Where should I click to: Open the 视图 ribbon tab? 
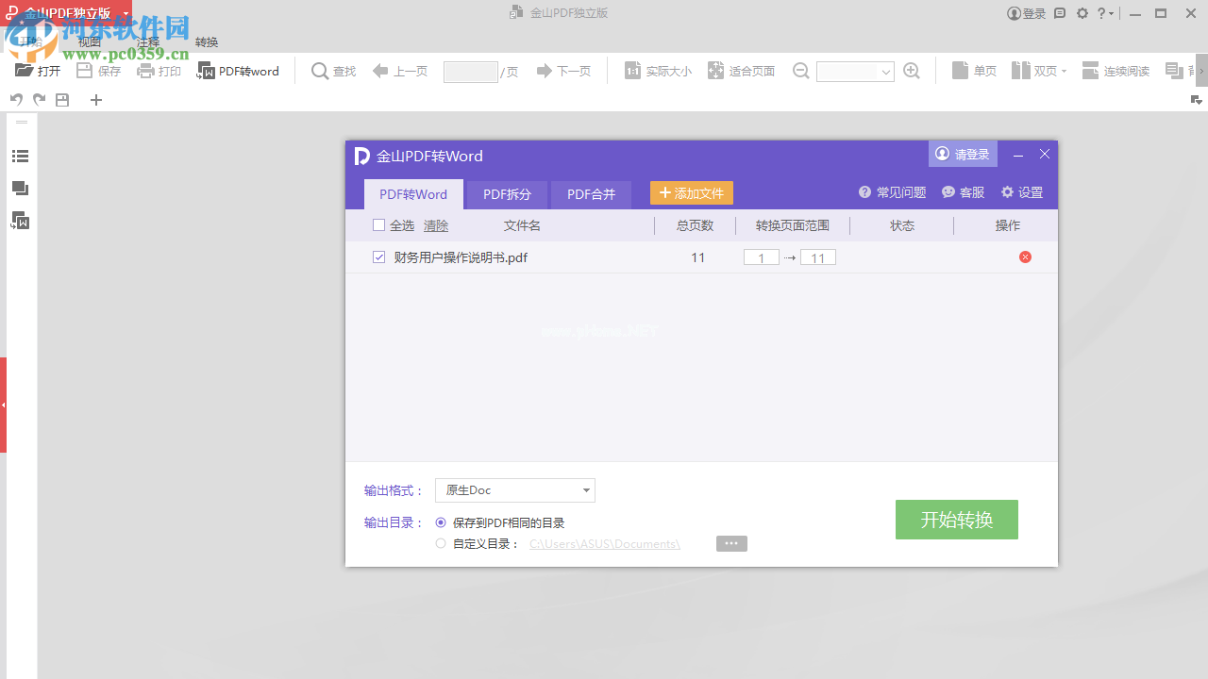pyautogui.click(x=89, y=42)
